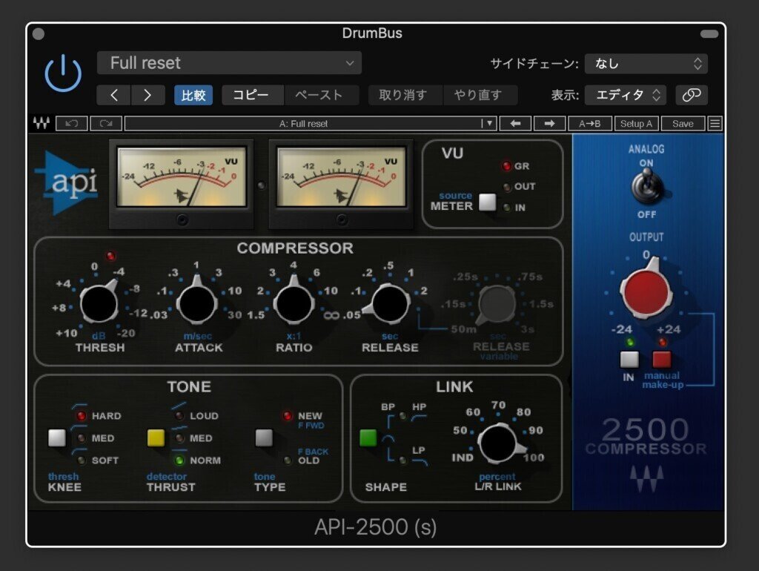Open the hamburger menu icon at top right
Viewport: 759px width, 571px height.
[x=714, y=123]
